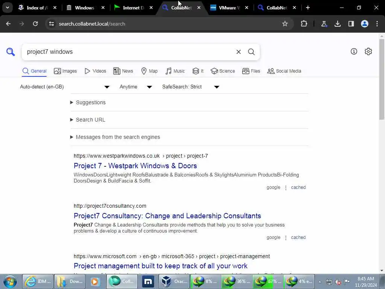This screenshot has width=385, height=289.
Task: Open the 8% download taskbar item
Action: coord(206,281)
